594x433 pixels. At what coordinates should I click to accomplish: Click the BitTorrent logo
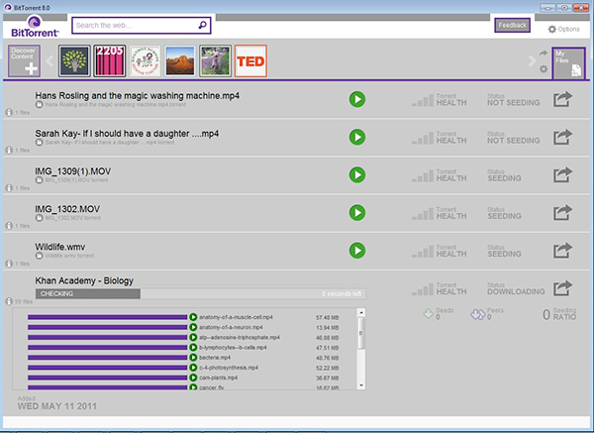coord(35,26)
